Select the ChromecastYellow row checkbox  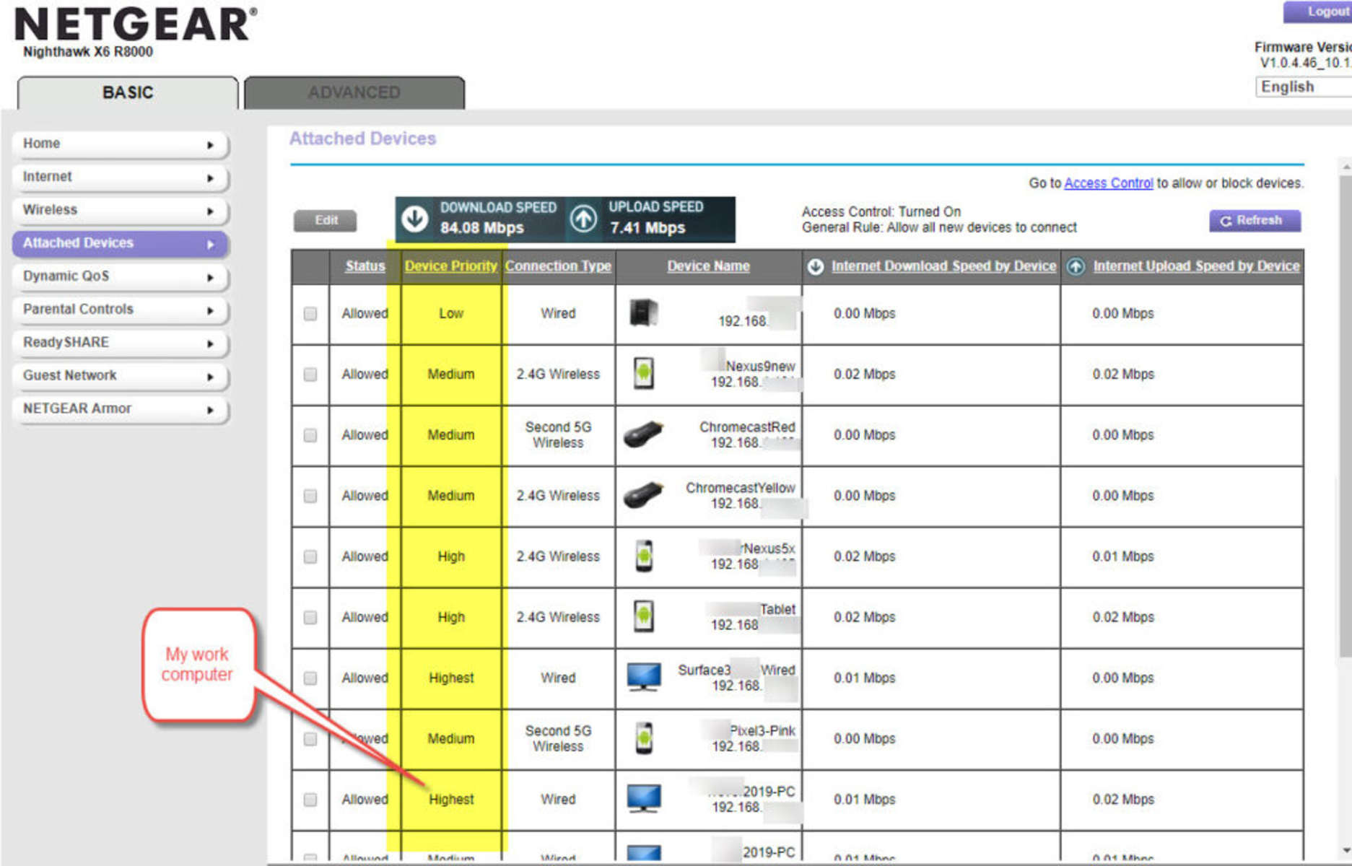point(310,496)
